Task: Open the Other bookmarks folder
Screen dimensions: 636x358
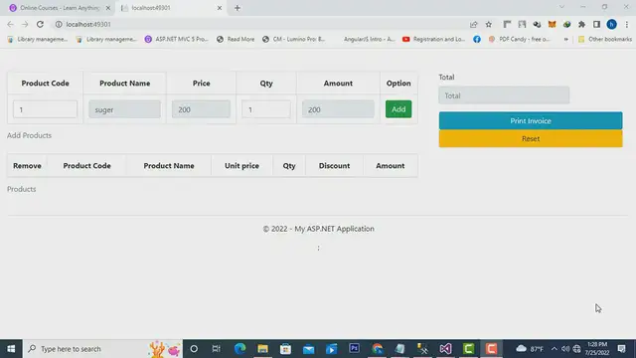Action: [605, 39]
